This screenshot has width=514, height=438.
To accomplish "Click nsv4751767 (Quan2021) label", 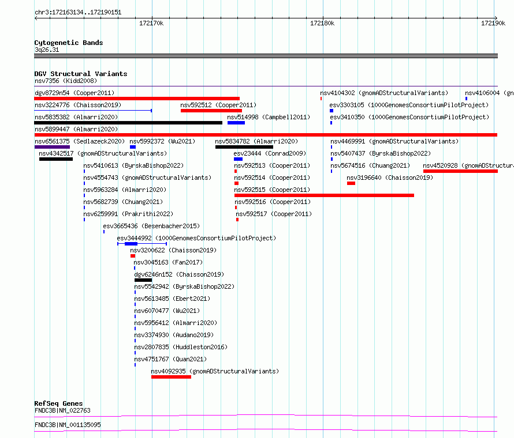I will click(170, 359).
